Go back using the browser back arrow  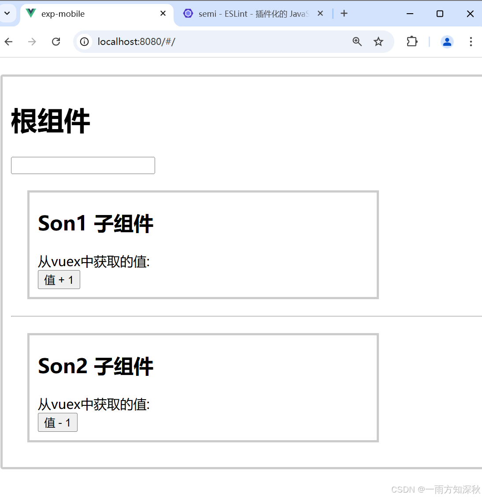[x=9, y=41]
